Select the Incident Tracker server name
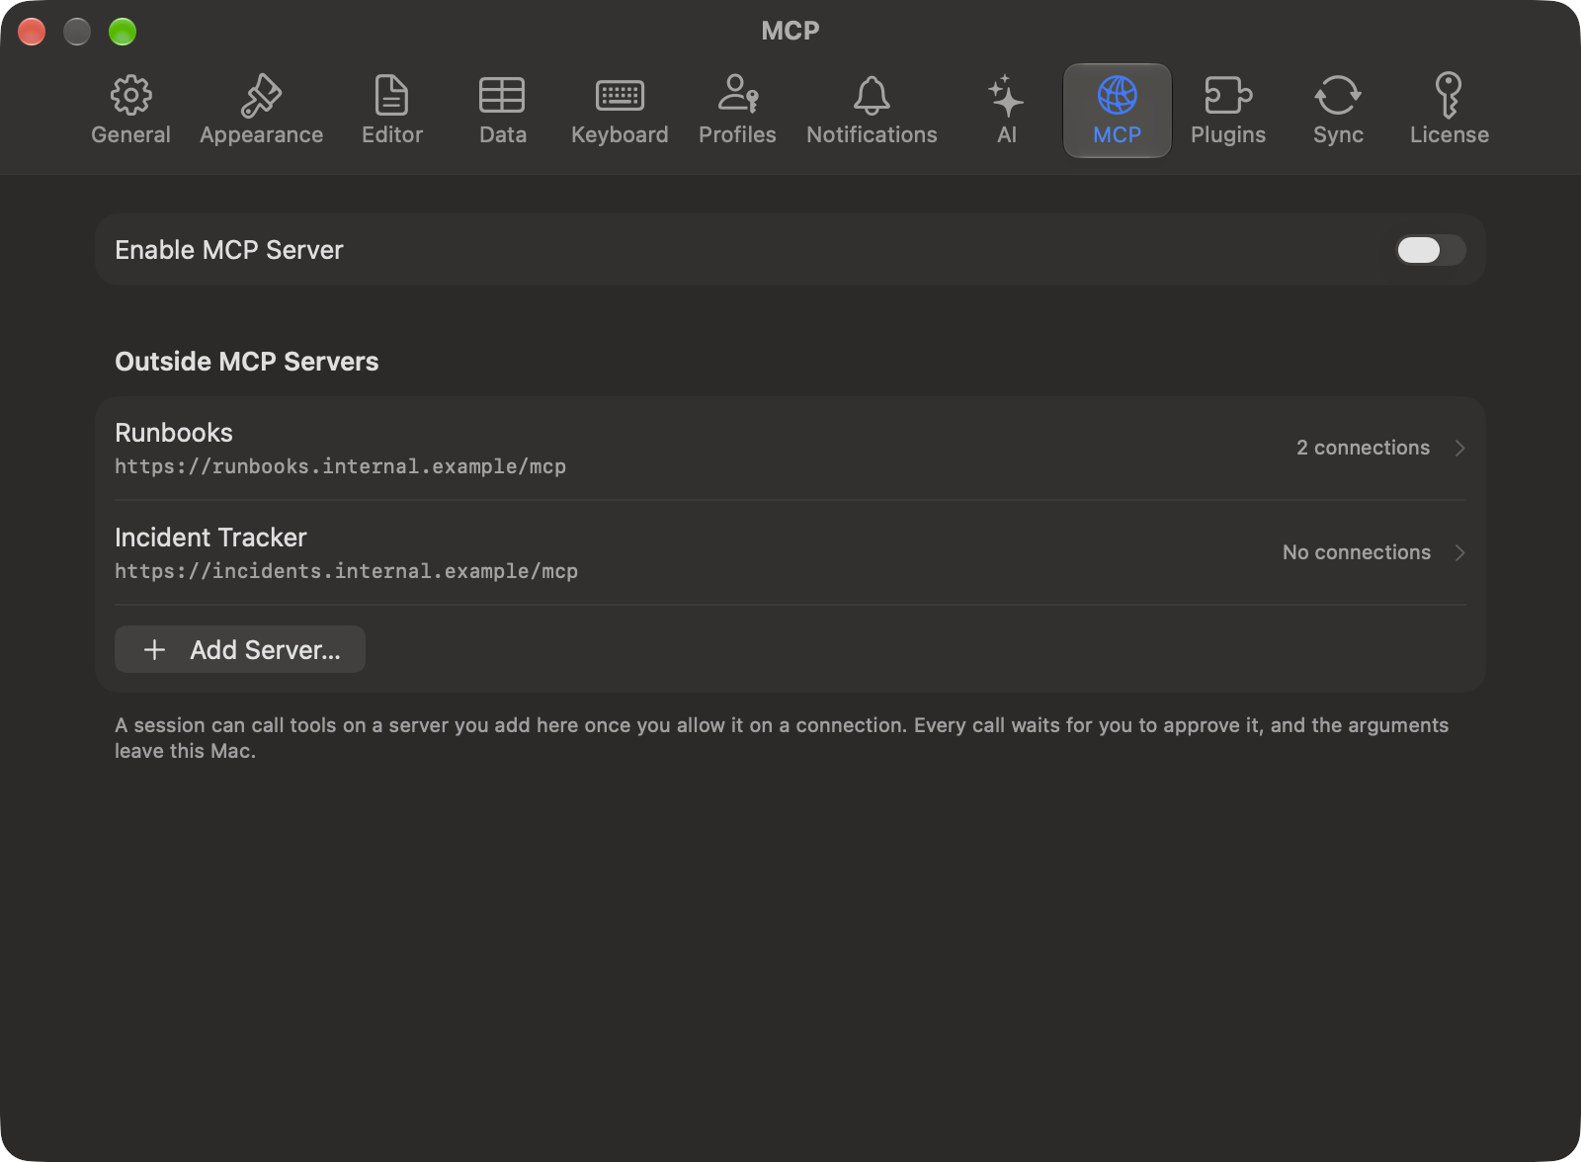The height and width of the screenshot is (1162, 1581). pyautogui.click(x=210, y=538)
